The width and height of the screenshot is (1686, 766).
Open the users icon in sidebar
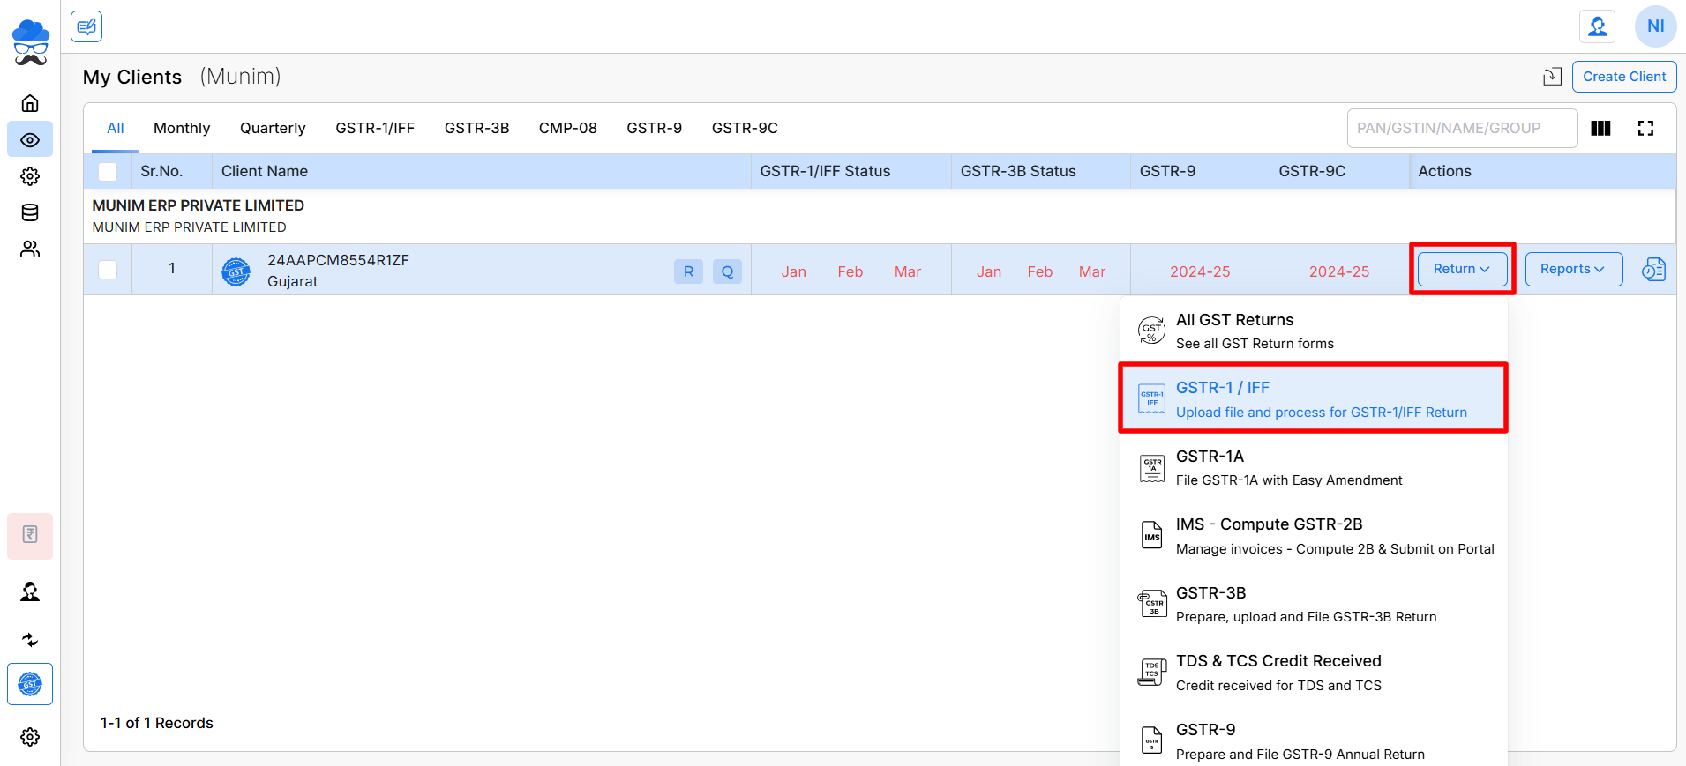[x=30, y=249]
